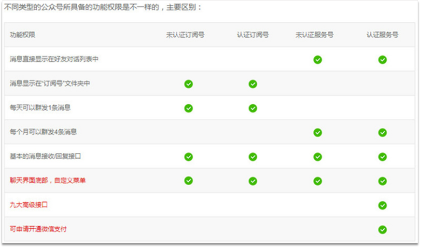Click 未认证服务号 check in 消息直接显示在好友对话列表中 row

pyautogui.click(x=318, y=59)
